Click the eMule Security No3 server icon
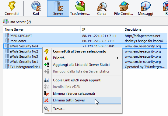Viewport: 168px width, 116px height. coord(7,56)
